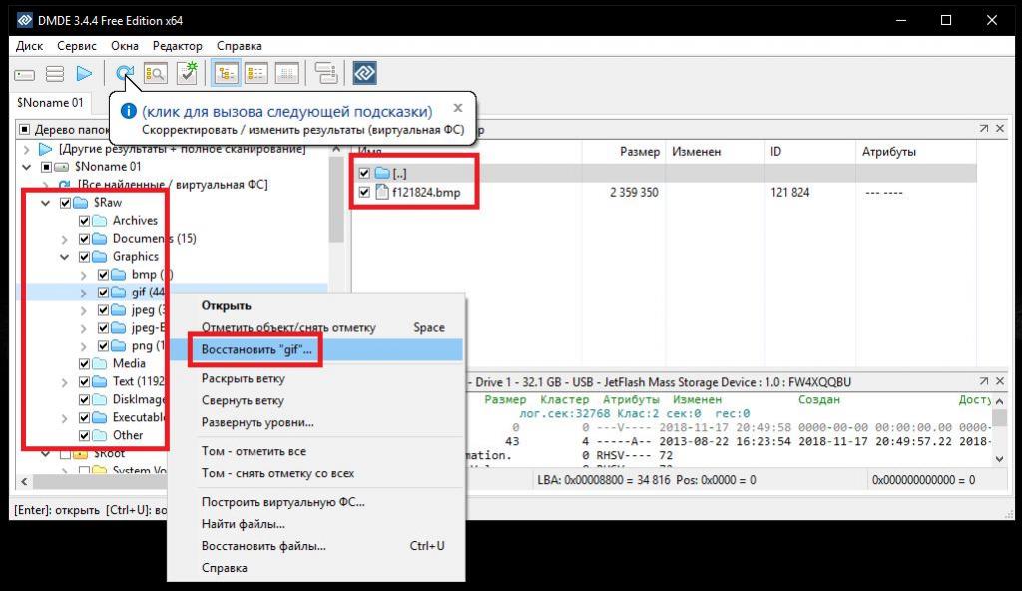Select Найти файлы... in context menu
Screen dimensions: 1022x591
pyautogui.click(x=243, y=524)
